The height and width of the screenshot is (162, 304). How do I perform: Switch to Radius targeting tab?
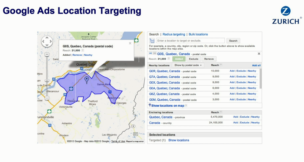point(174,34)
